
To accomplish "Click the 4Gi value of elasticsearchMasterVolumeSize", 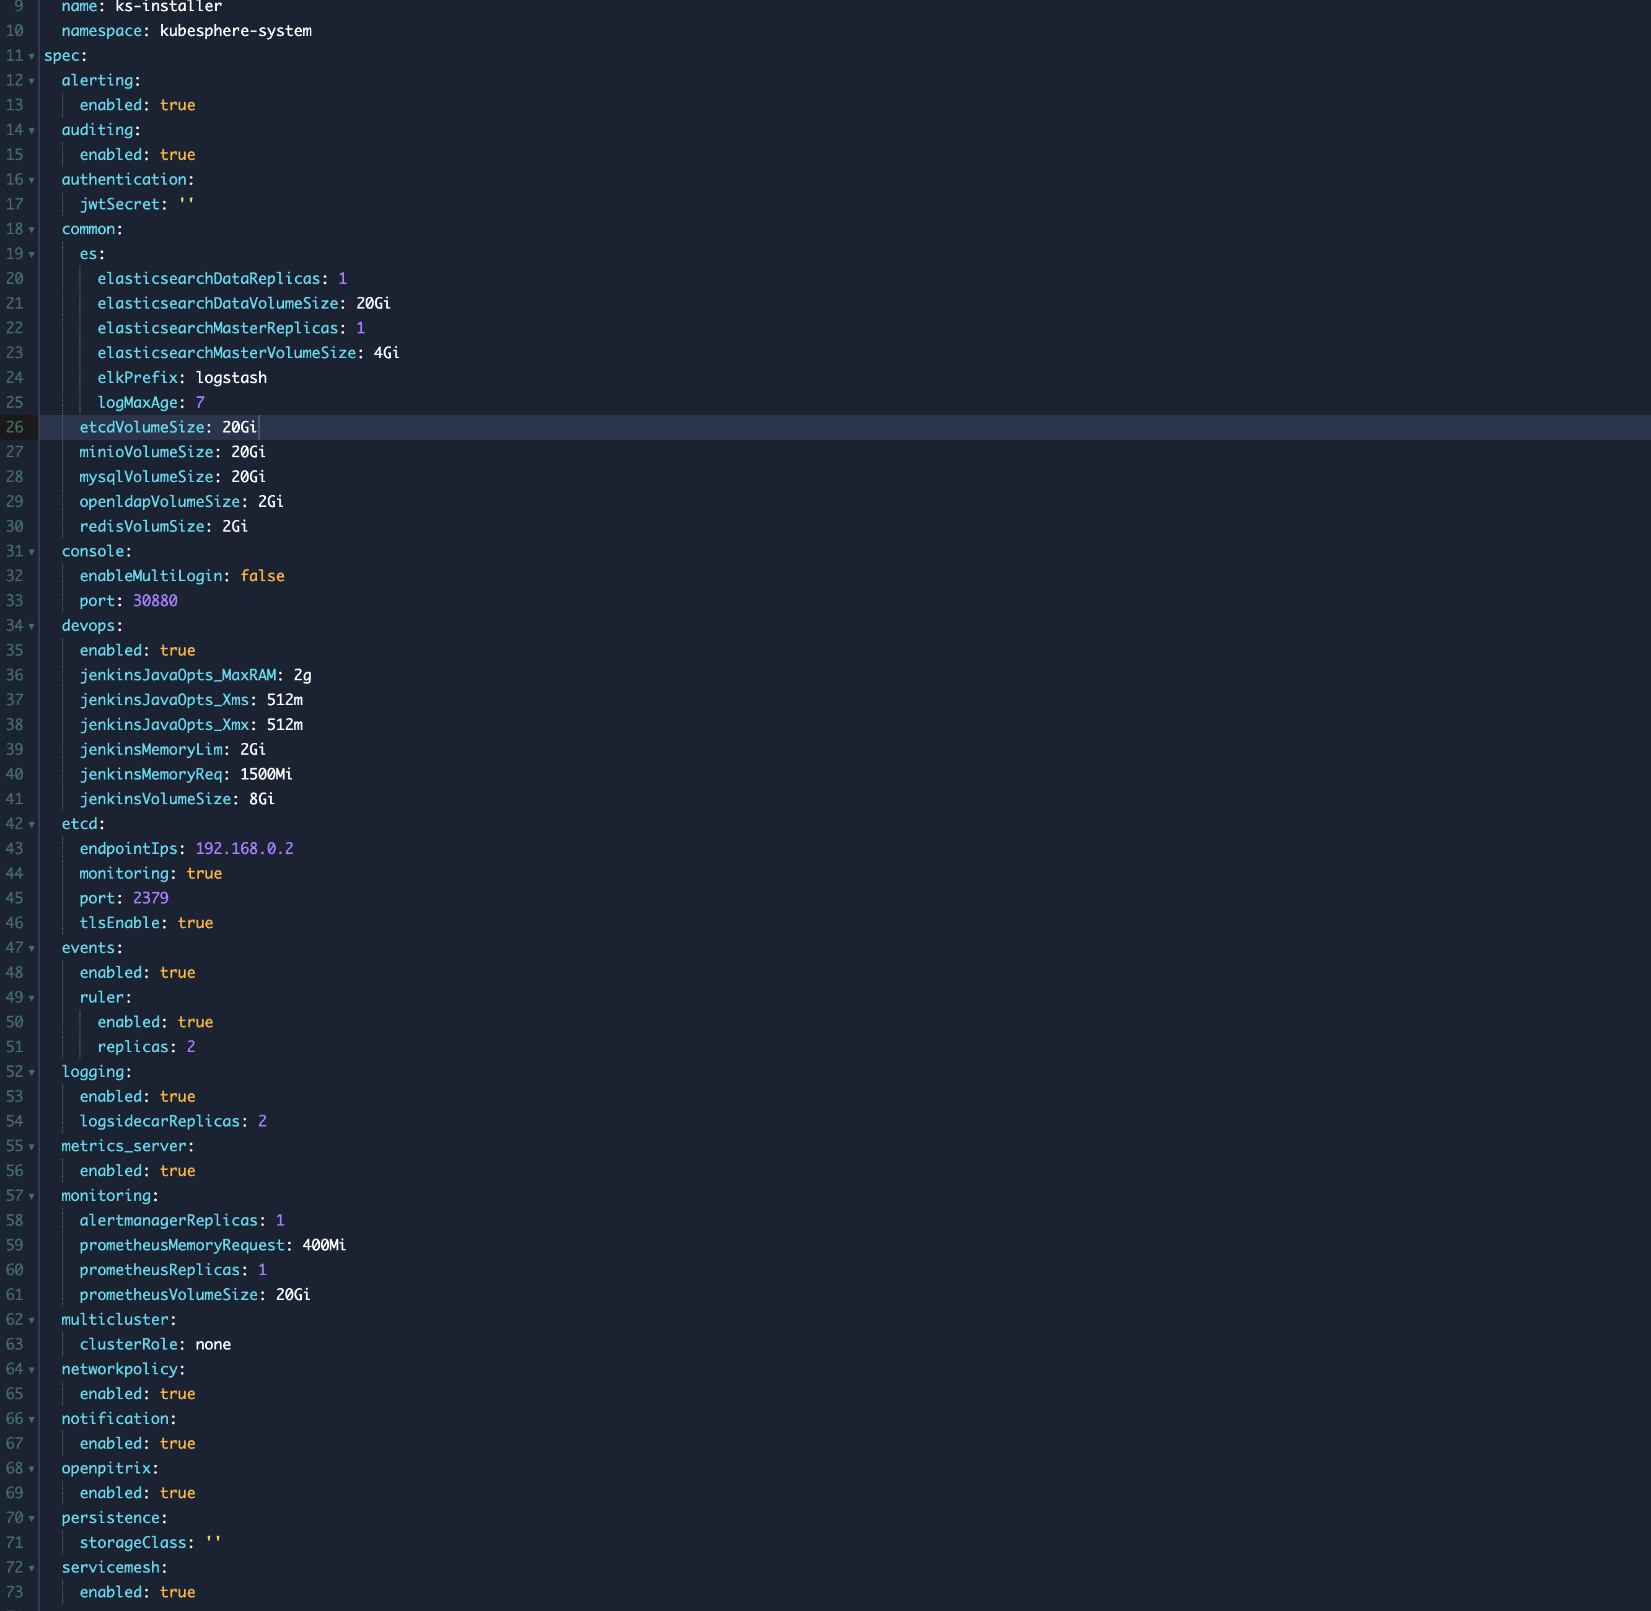I will pos(387,353).
